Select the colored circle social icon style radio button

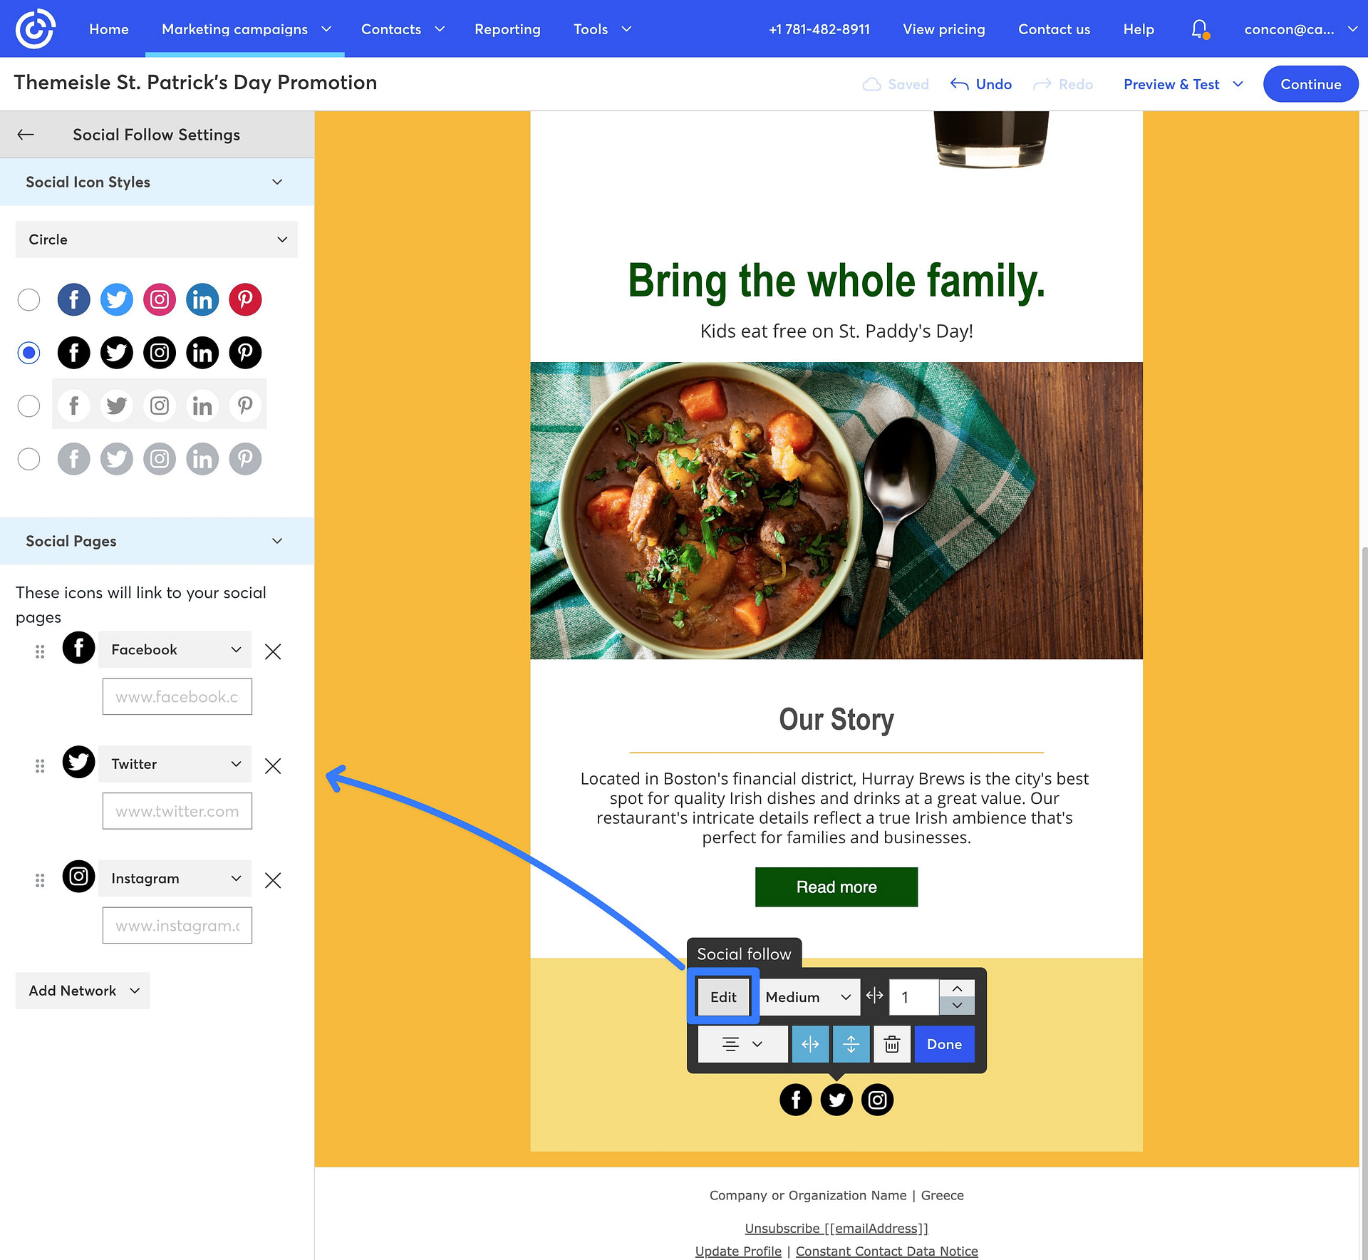[x=28, y=299]
